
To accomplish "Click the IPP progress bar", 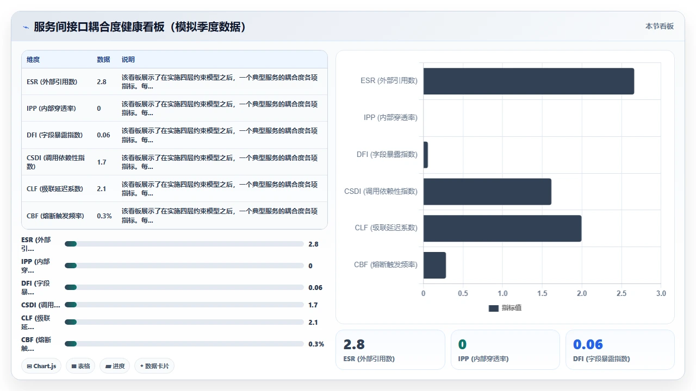I will pyautogui.click(x=184, y=266).
